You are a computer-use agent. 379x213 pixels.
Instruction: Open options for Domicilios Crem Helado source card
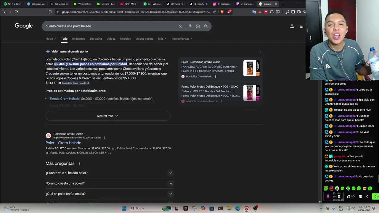point(215,77)
